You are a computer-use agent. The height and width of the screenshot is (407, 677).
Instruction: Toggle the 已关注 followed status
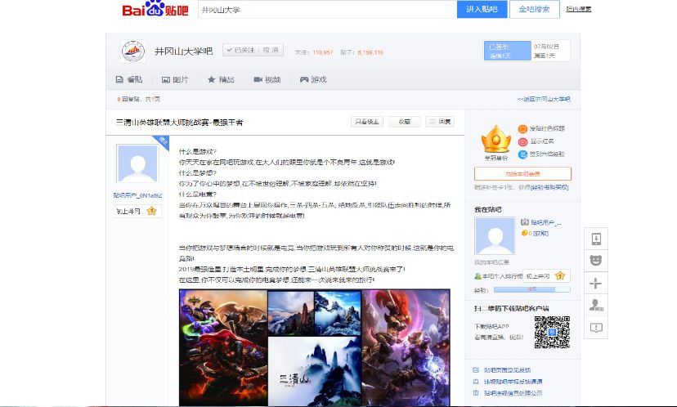[240, 50]
